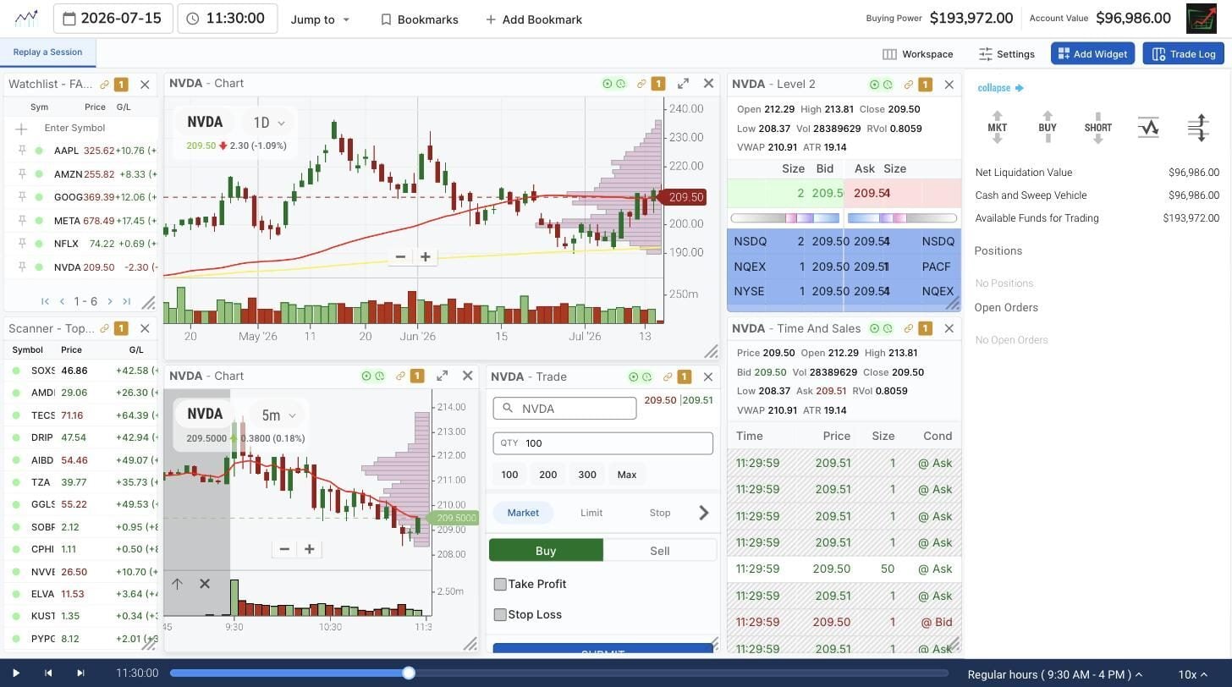Click the link icon in the Watchlist header

coord(105,85)
